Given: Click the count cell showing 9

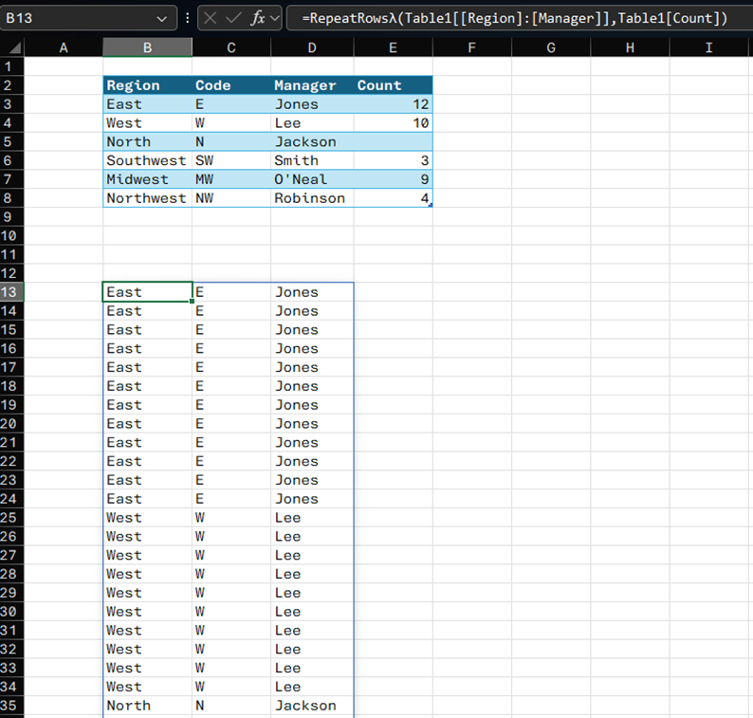Looking at the screenshot, I should (x=393, y=179).
